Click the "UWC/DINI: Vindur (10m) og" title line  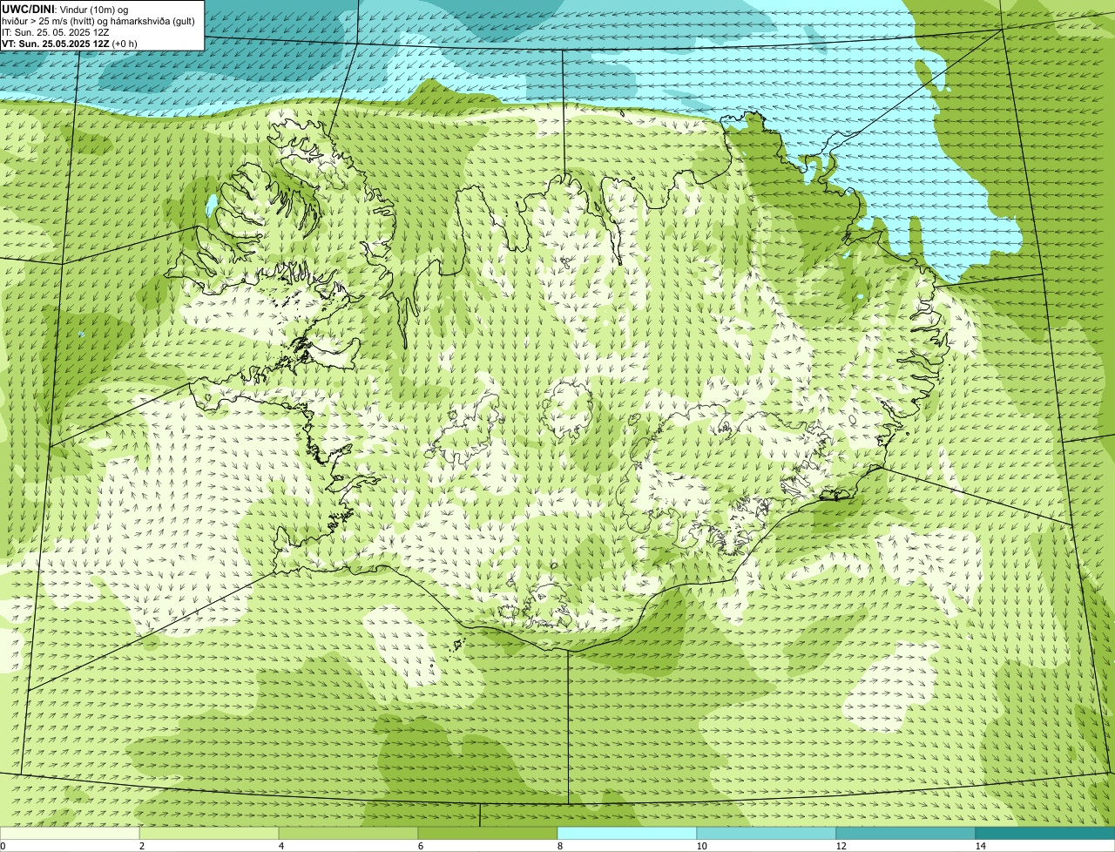pyautogui.click(x=65, y=9)
